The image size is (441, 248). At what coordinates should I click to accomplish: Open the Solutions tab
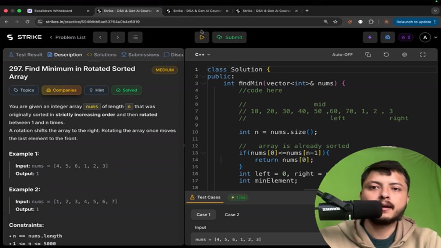(101, 54)
